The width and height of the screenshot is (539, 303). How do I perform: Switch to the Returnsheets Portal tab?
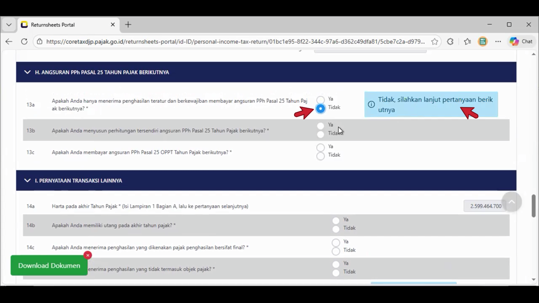64,25
